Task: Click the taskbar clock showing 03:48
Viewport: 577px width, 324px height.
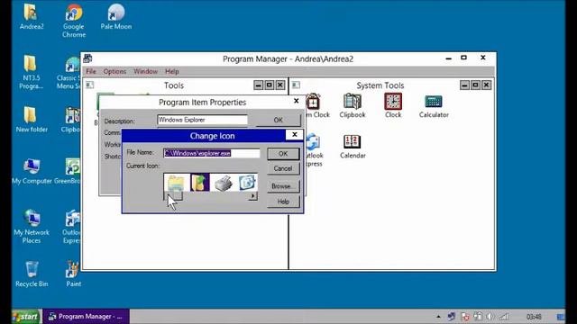Action: [534, 317]
